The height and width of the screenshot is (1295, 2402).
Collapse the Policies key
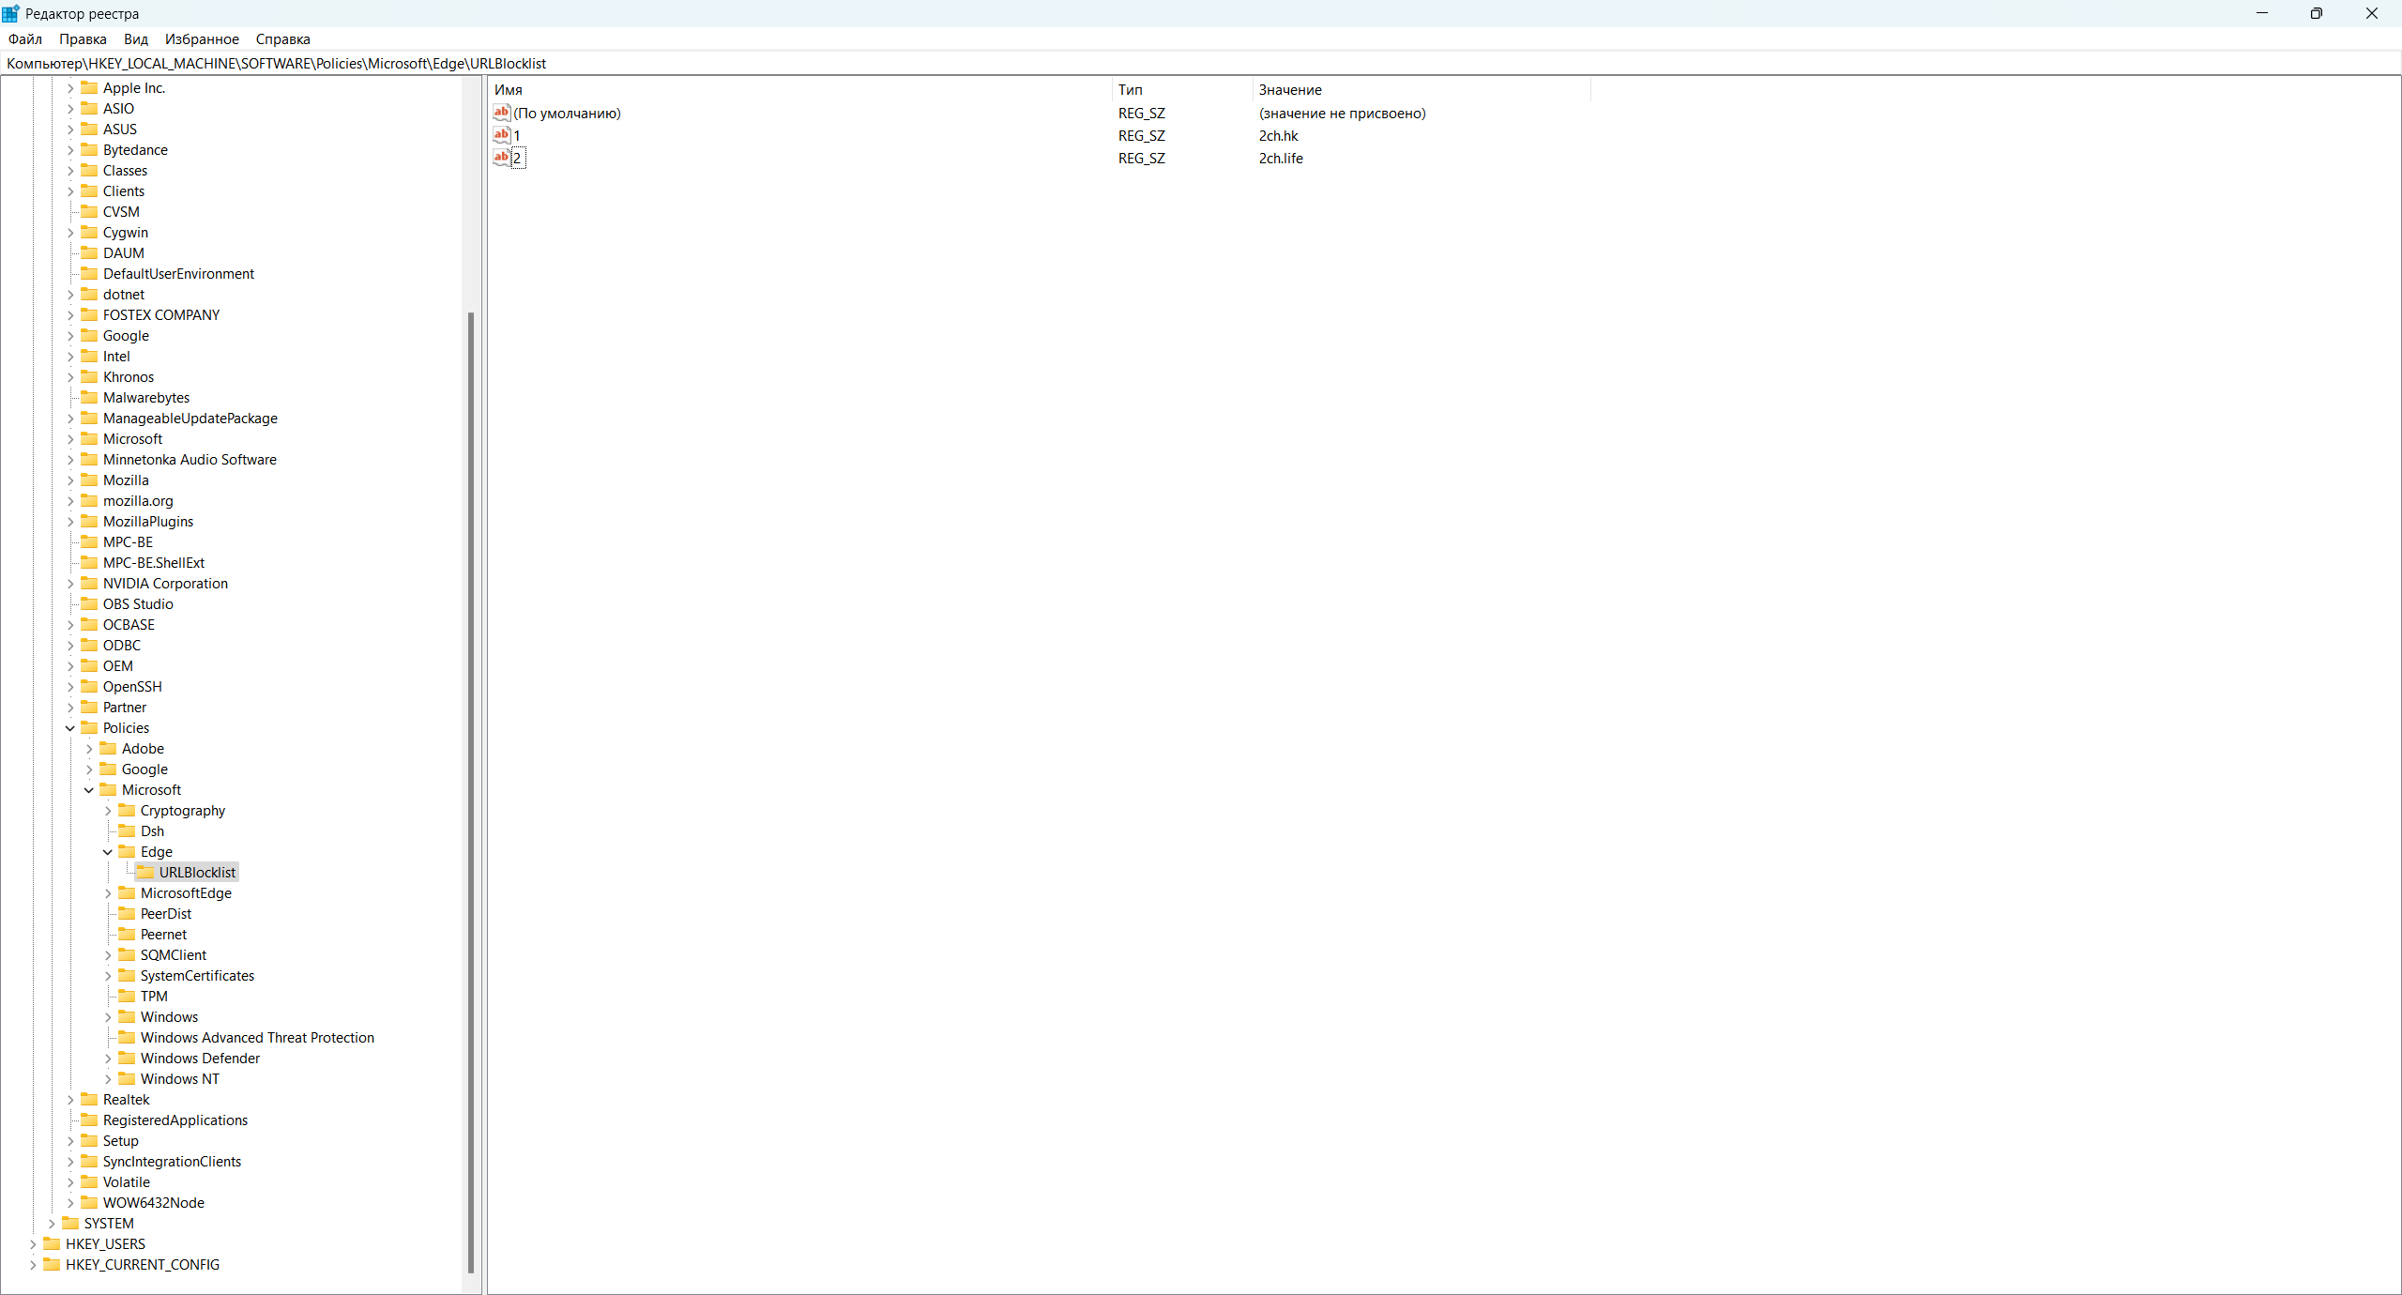(x=70, y=728)
